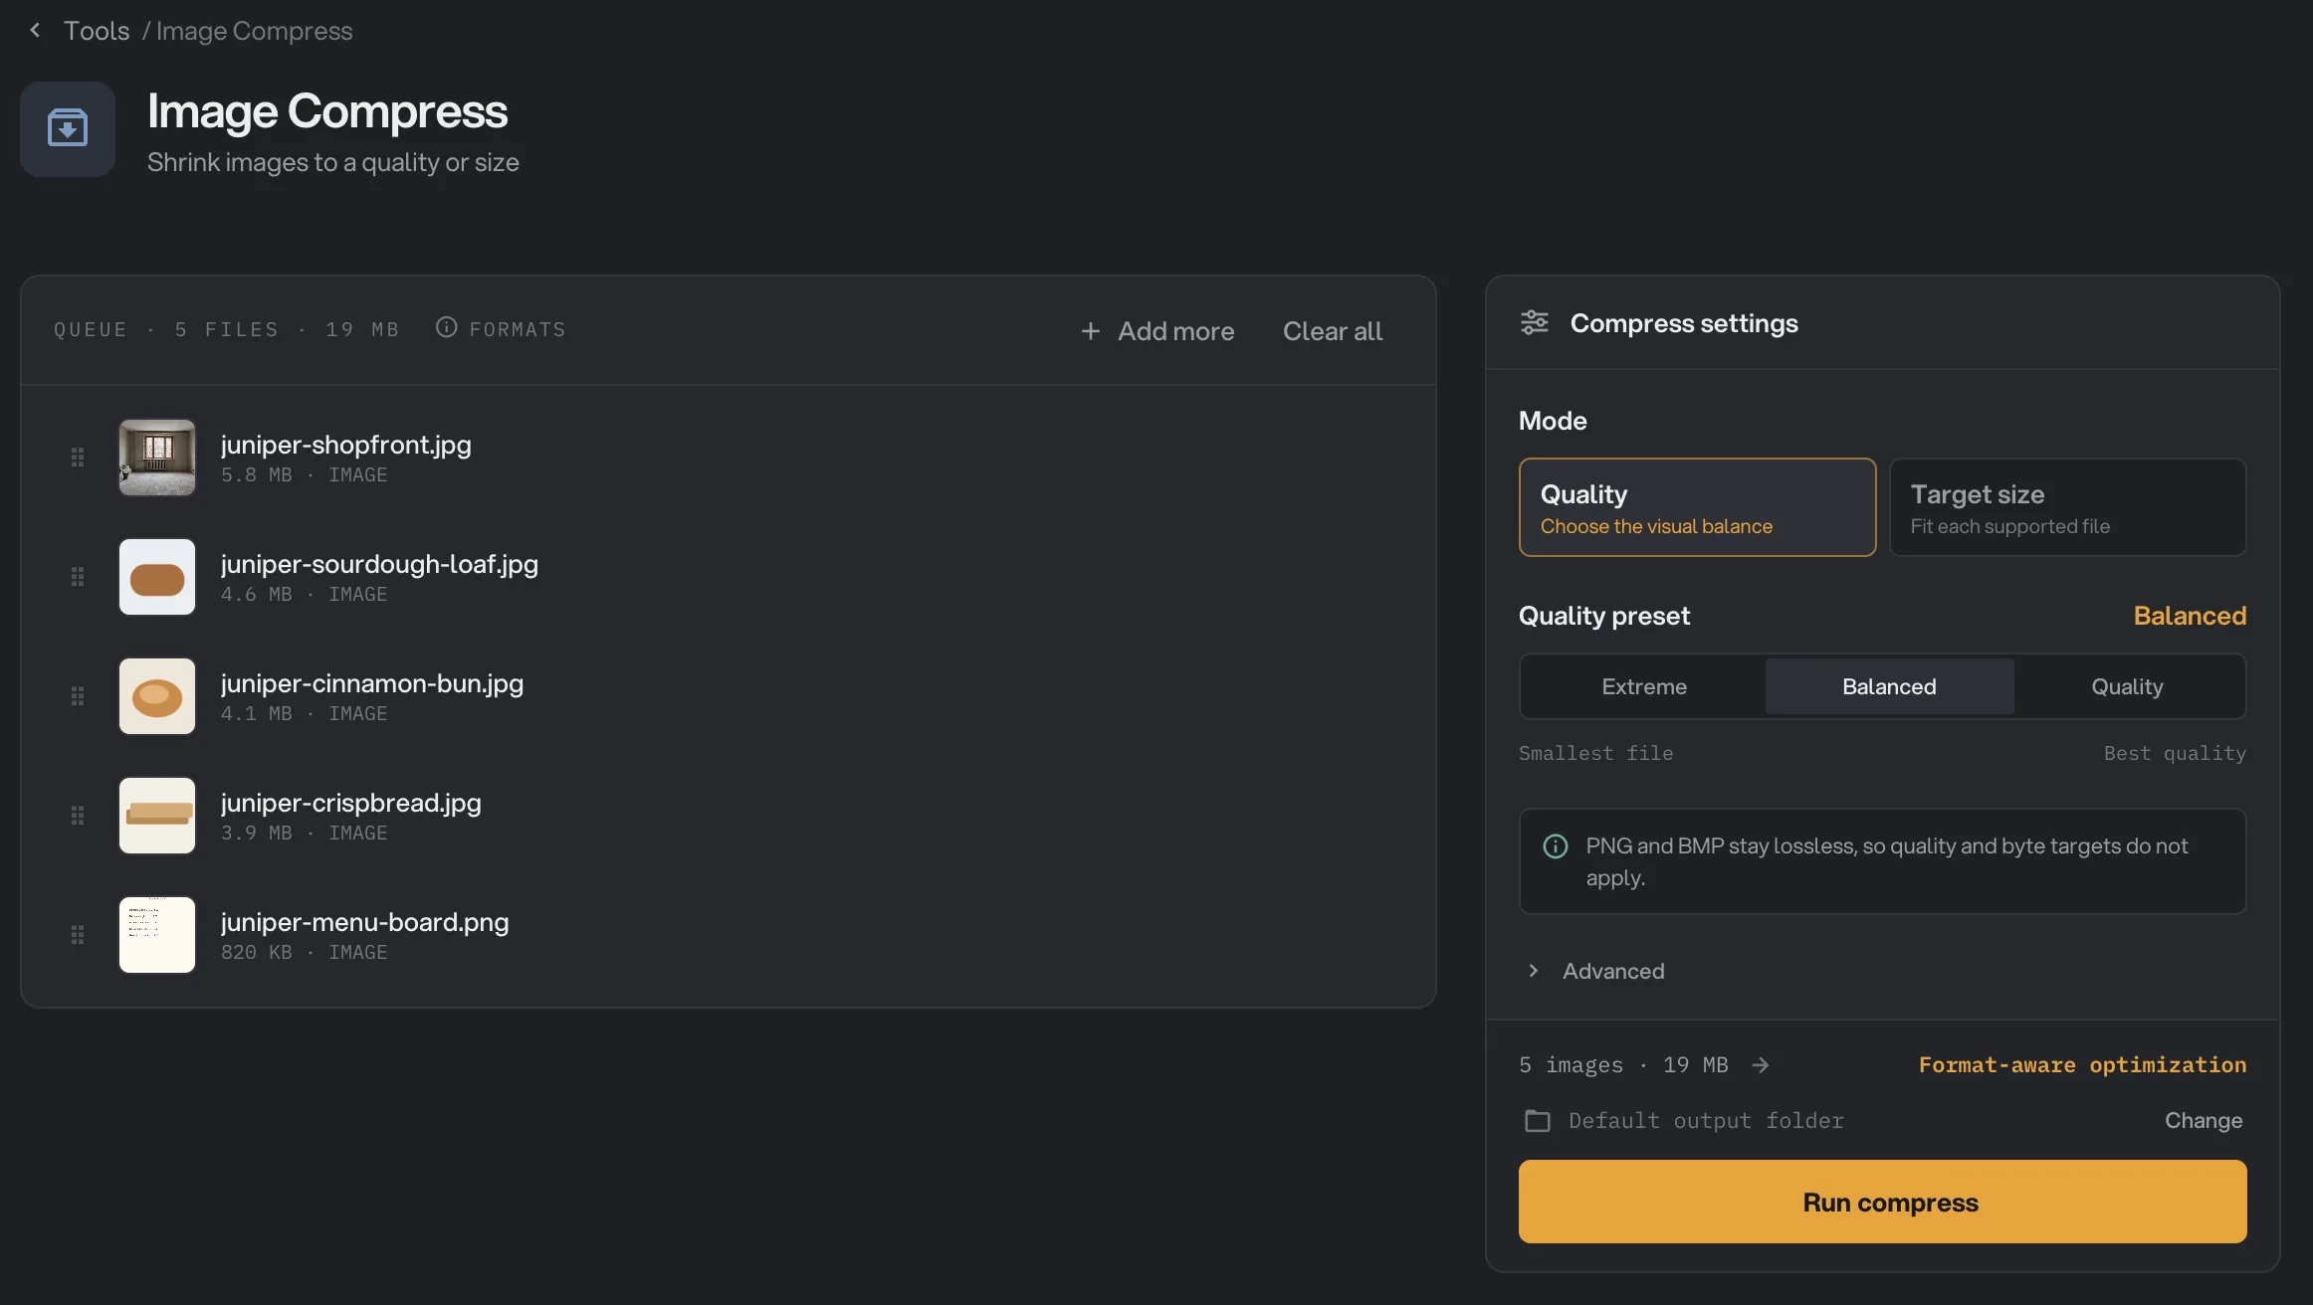Click the drag handle for juniper-shopfront.jpg

(x=78, y=458)
